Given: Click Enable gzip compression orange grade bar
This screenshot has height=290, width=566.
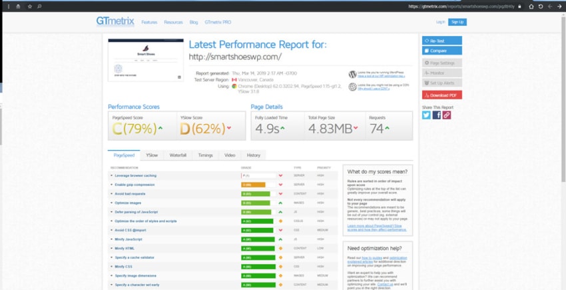Looking at the screenshot, I should point(253,185).
